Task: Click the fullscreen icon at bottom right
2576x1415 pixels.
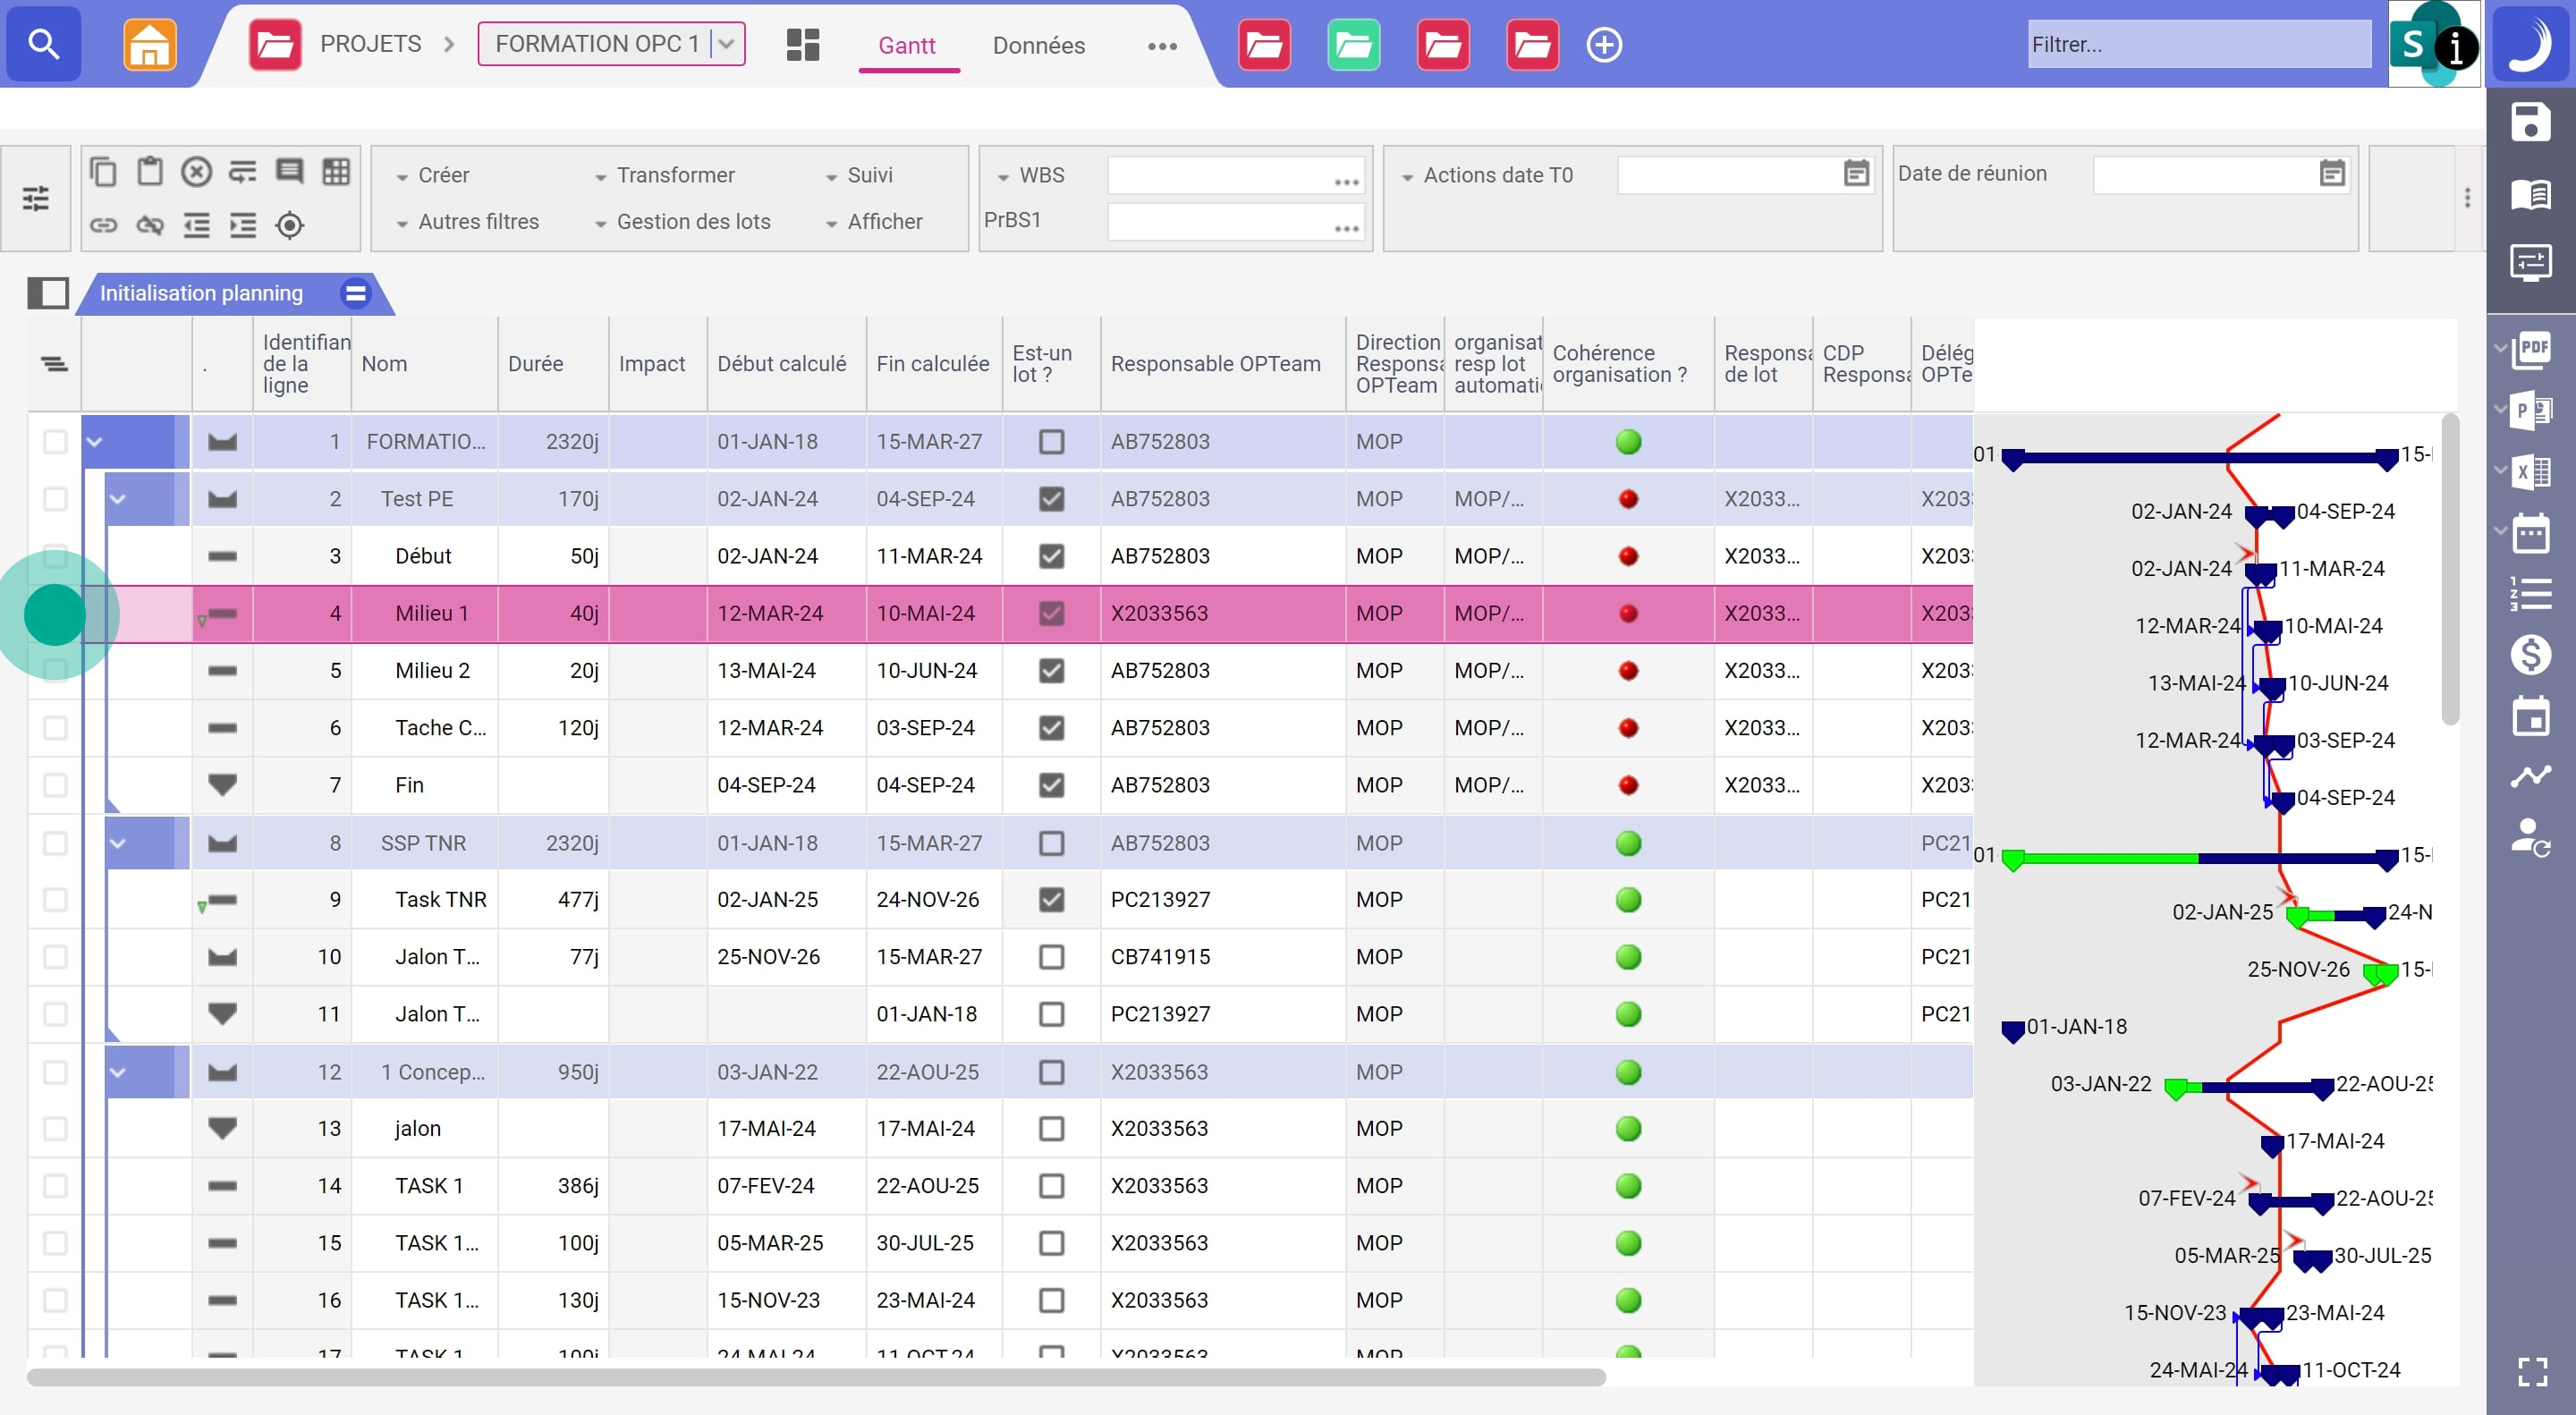Action: point(2532,1371)
